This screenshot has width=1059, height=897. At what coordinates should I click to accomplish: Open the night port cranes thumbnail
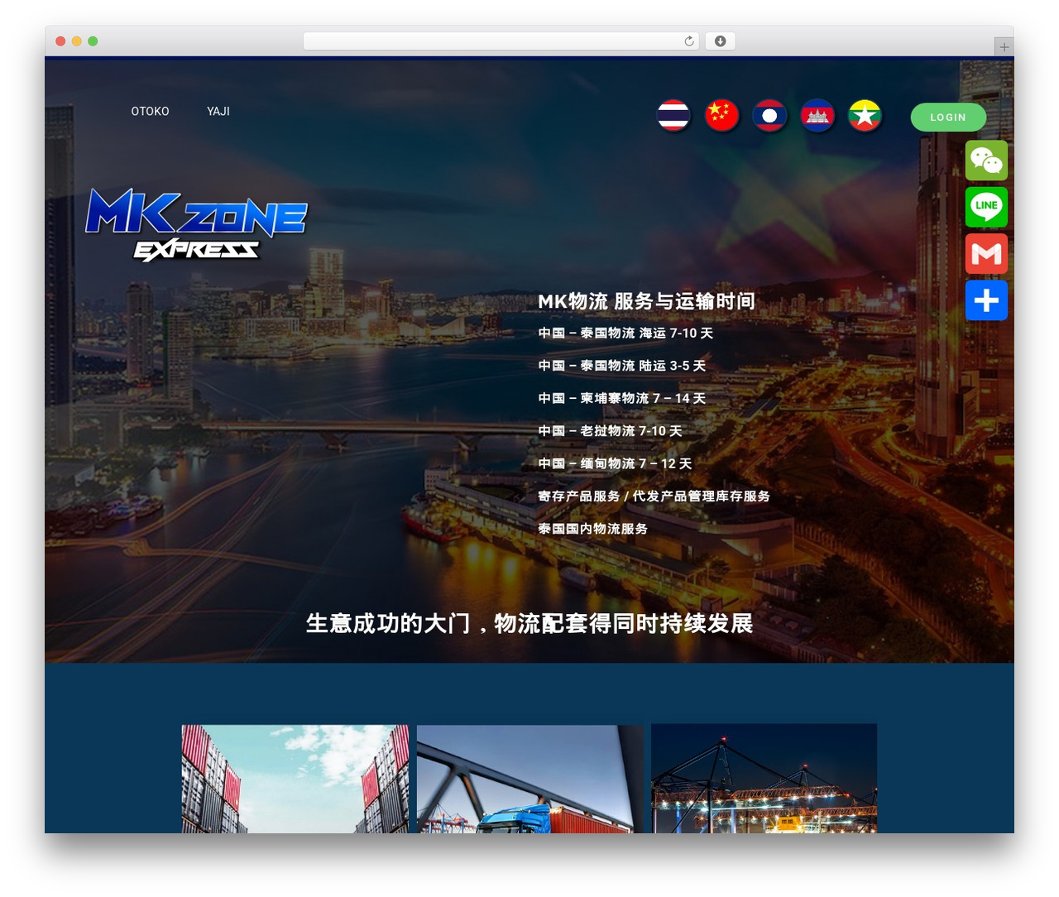pos(764,778)
